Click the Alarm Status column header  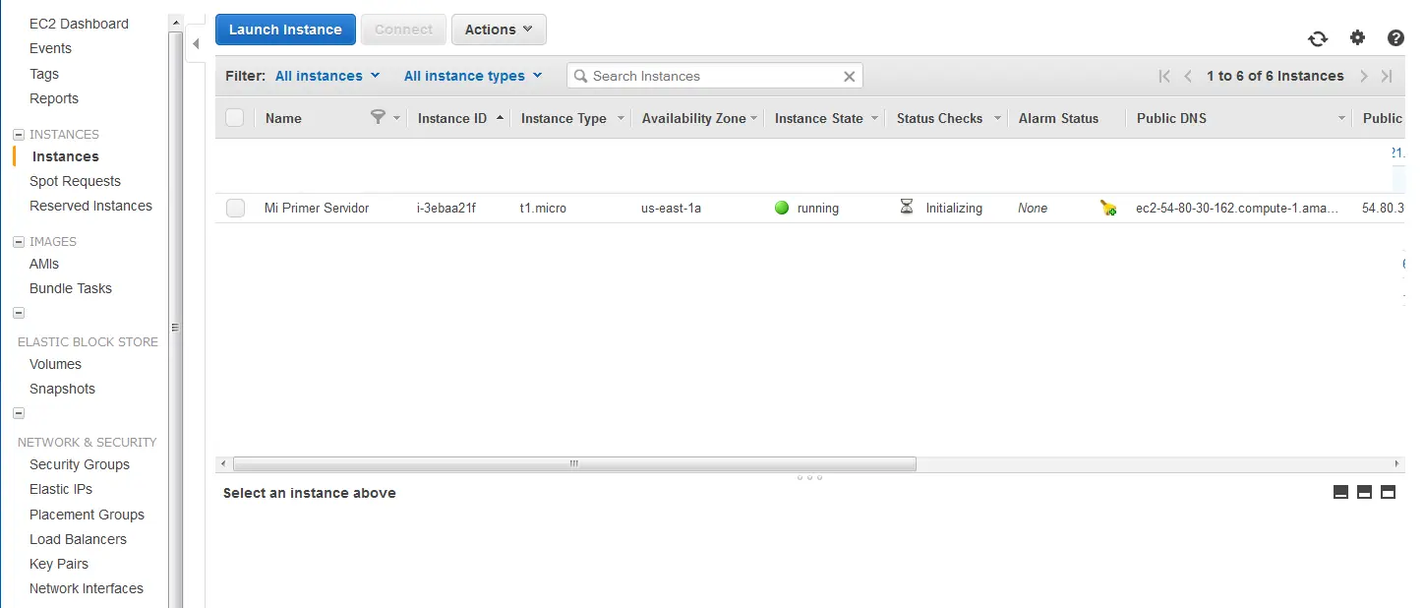(x=1058, y=118)
